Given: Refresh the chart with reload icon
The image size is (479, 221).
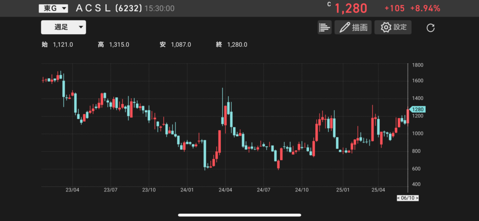Looking at the screenshot, I should click(430, 28).
